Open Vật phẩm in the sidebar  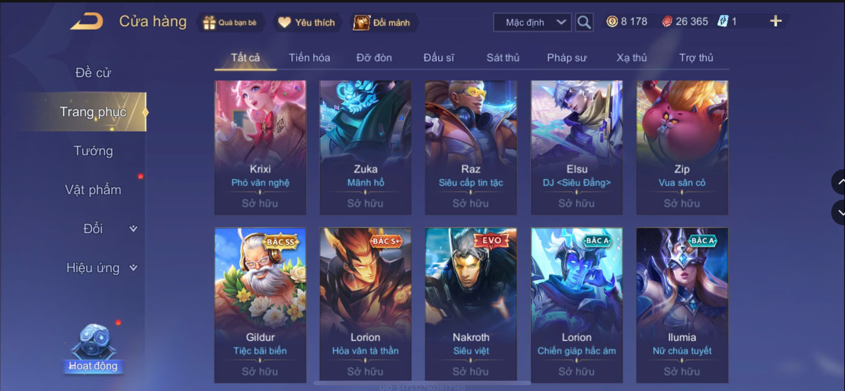point(93,190)
